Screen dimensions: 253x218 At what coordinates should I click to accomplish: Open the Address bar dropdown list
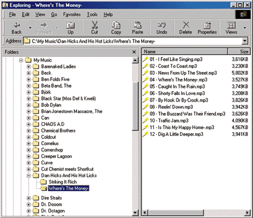click(x=245, y=41)
